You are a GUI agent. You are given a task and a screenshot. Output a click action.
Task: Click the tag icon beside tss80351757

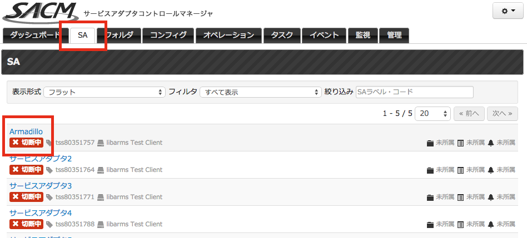[49, 143]
